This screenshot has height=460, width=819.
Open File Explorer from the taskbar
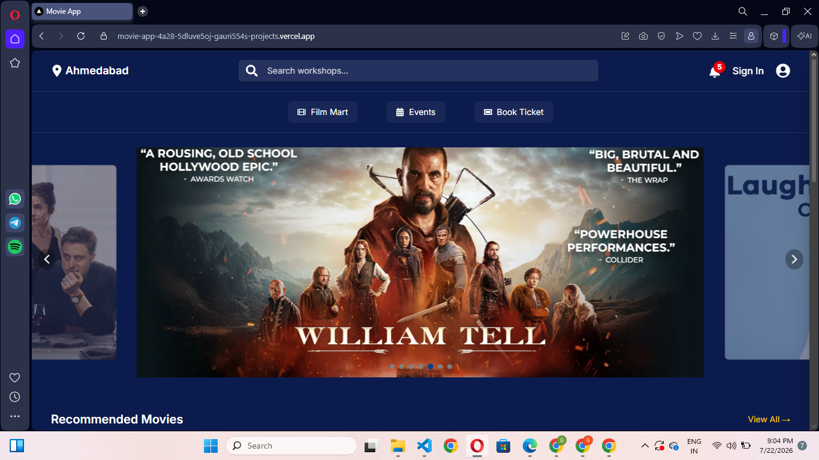click(x=398, y=446)
